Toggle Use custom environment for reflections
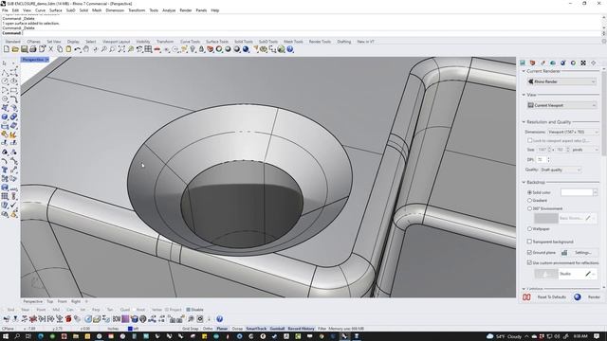 point(529,262)
